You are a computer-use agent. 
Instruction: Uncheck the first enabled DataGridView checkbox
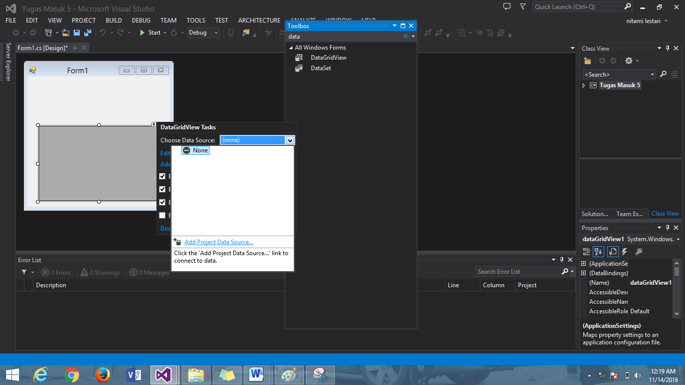tap(163, 176)
